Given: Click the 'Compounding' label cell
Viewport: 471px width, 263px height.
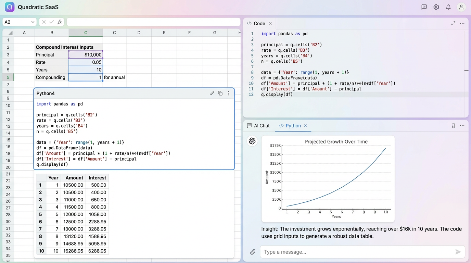Looking at the screenshot, I should (x=52, y=77).
